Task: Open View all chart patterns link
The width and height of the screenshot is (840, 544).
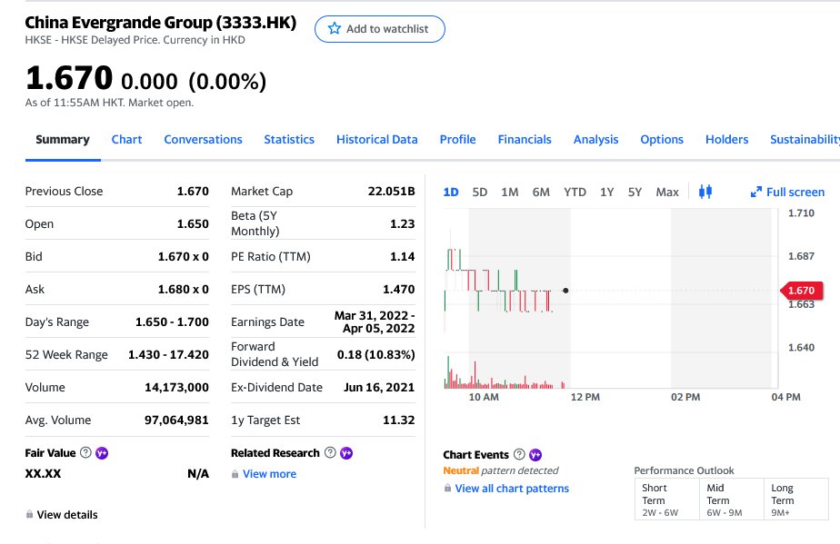Action: coord(512,489)
